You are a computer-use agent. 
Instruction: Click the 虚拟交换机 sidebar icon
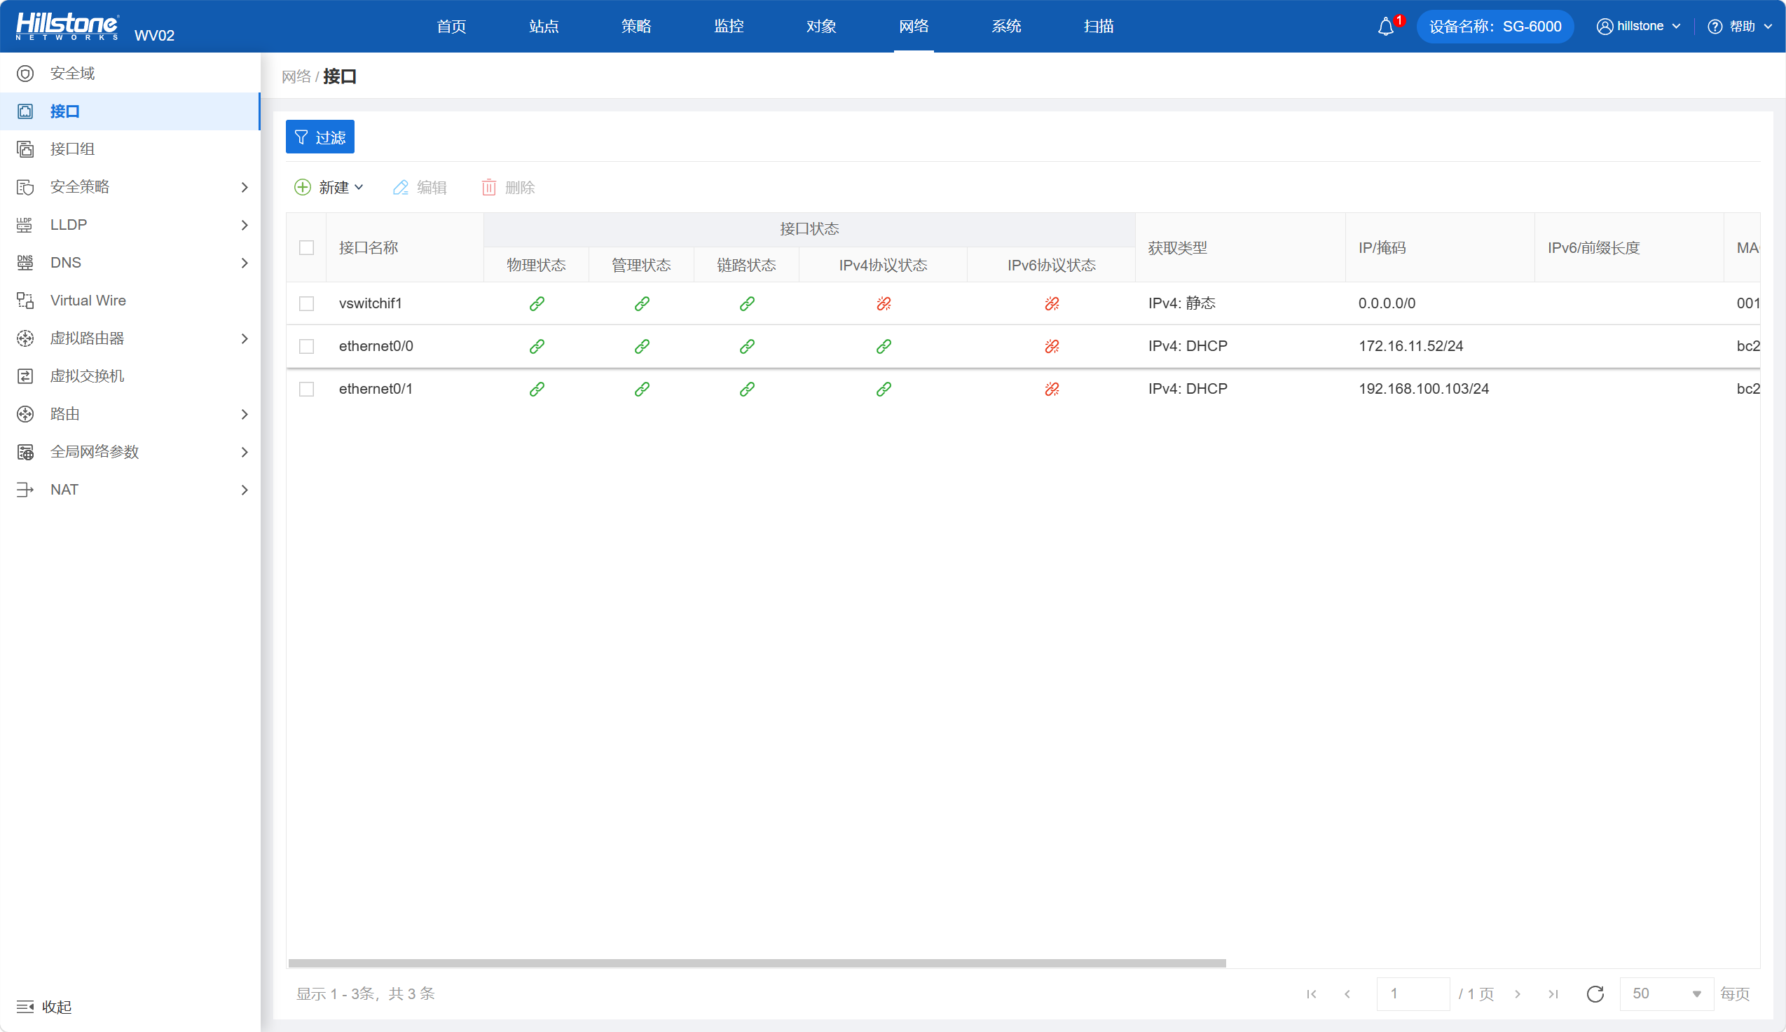click(x=25, y=376)
